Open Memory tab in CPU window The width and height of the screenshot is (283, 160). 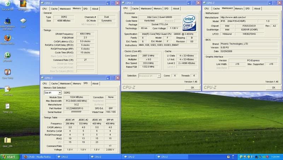(x=158, y=8)
